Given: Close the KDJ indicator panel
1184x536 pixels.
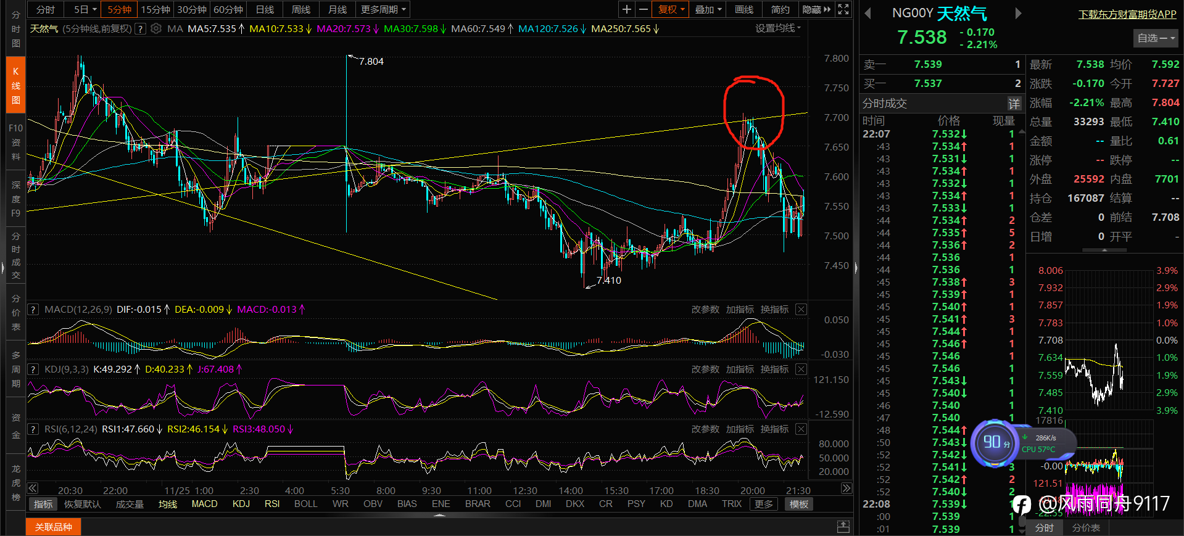Looking at the screenshot, I should coord(801,369).
